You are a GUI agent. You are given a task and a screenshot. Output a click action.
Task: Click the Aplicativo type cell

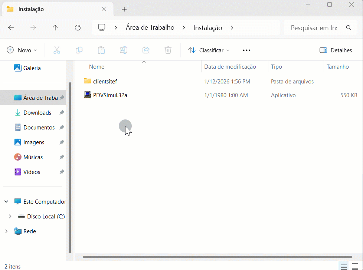click(283, 95)
